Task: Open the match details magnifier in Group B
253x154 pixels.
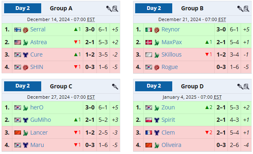Action: point(246,9)
